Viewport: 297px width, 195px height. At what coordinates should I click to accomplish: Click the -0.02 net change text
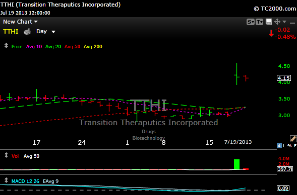pyautogui.click(x=282, y=30)
